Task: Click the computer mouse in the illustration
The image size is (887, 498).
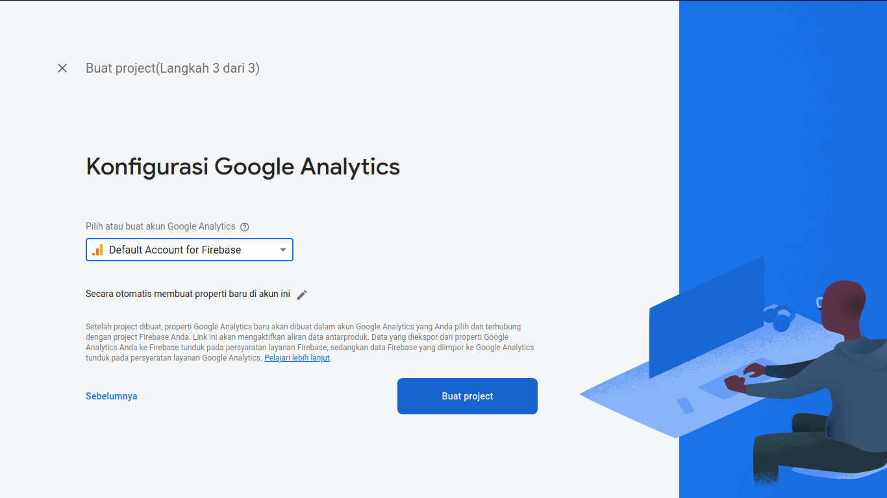Action: coord(686,405)
